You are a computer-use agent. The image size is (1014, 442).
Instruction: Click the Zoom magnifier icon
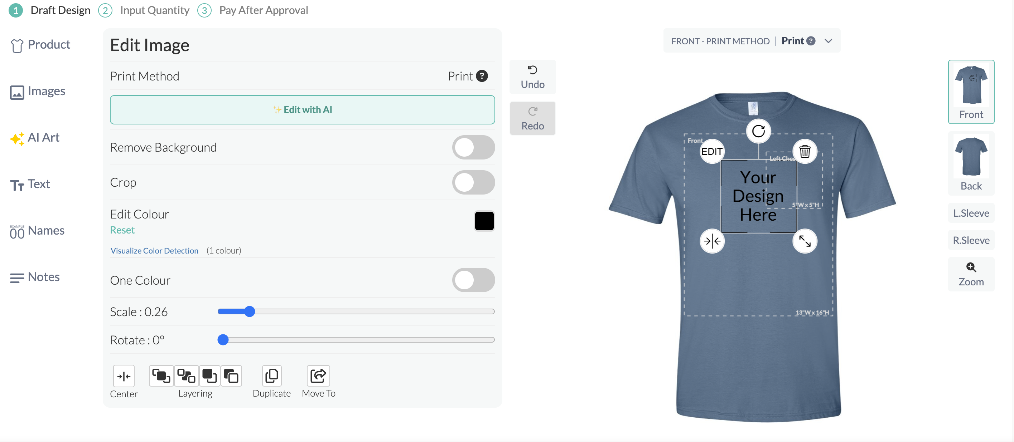click(x=971, y=268)
